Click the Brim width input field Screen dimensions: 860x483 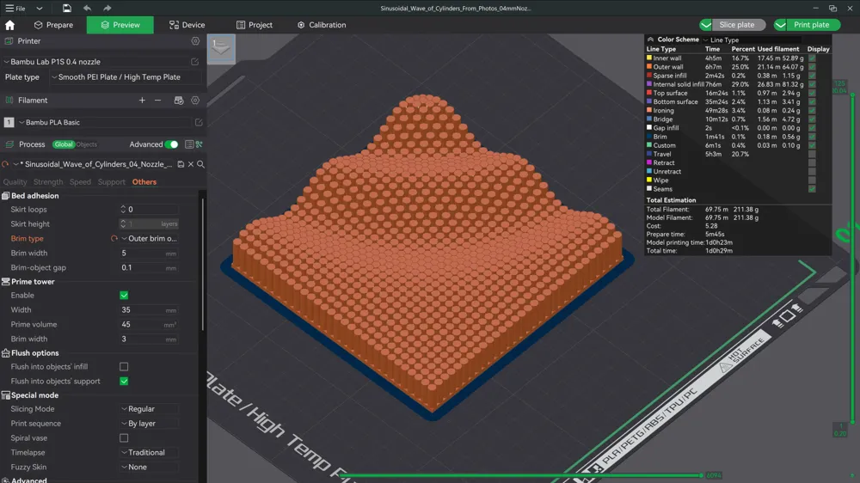pos(142,254)
